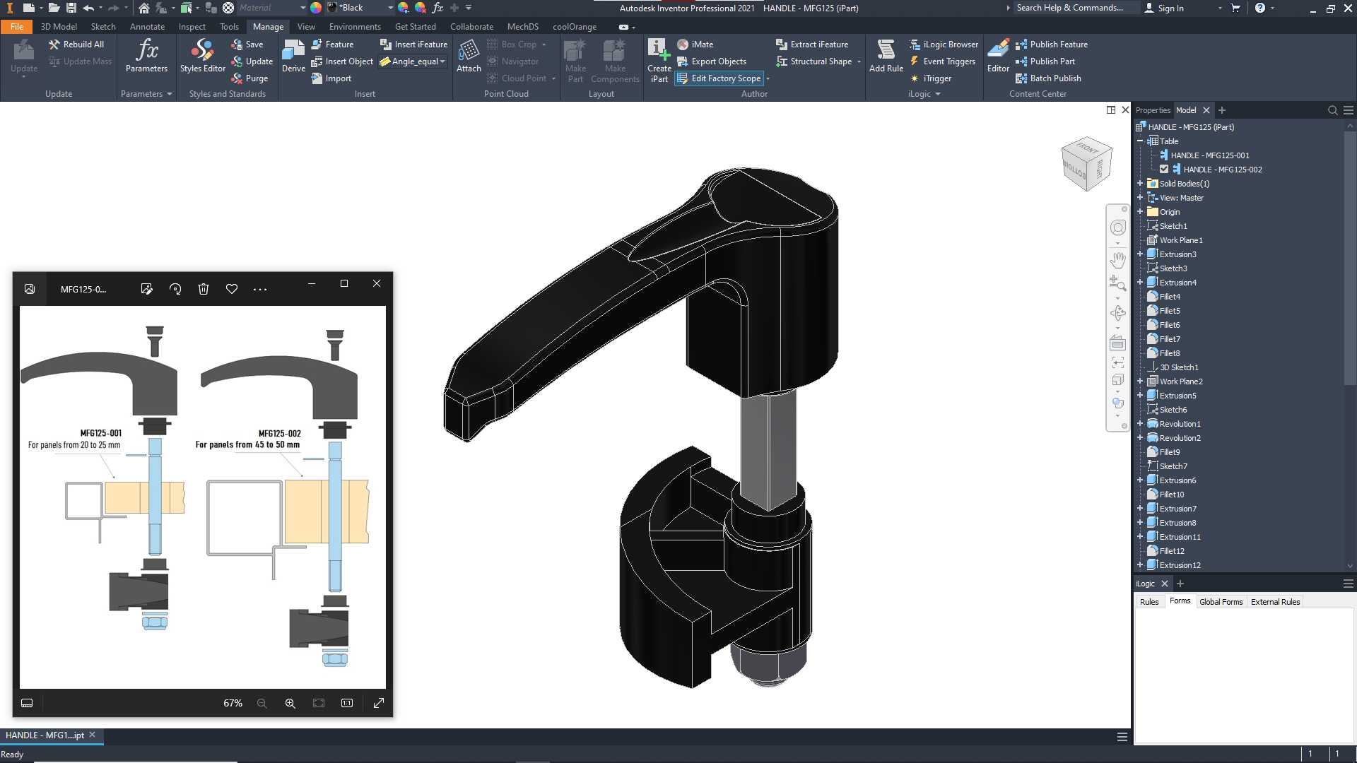Image resolution: width=1357 pixels, height=763 pixels.
Task: Open the appearance color wheel swatch
Action: 316,8
